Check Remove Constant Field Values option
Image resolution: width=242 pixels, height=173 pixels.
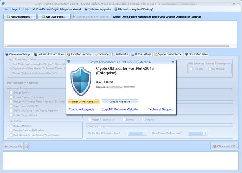coord(11,130)
